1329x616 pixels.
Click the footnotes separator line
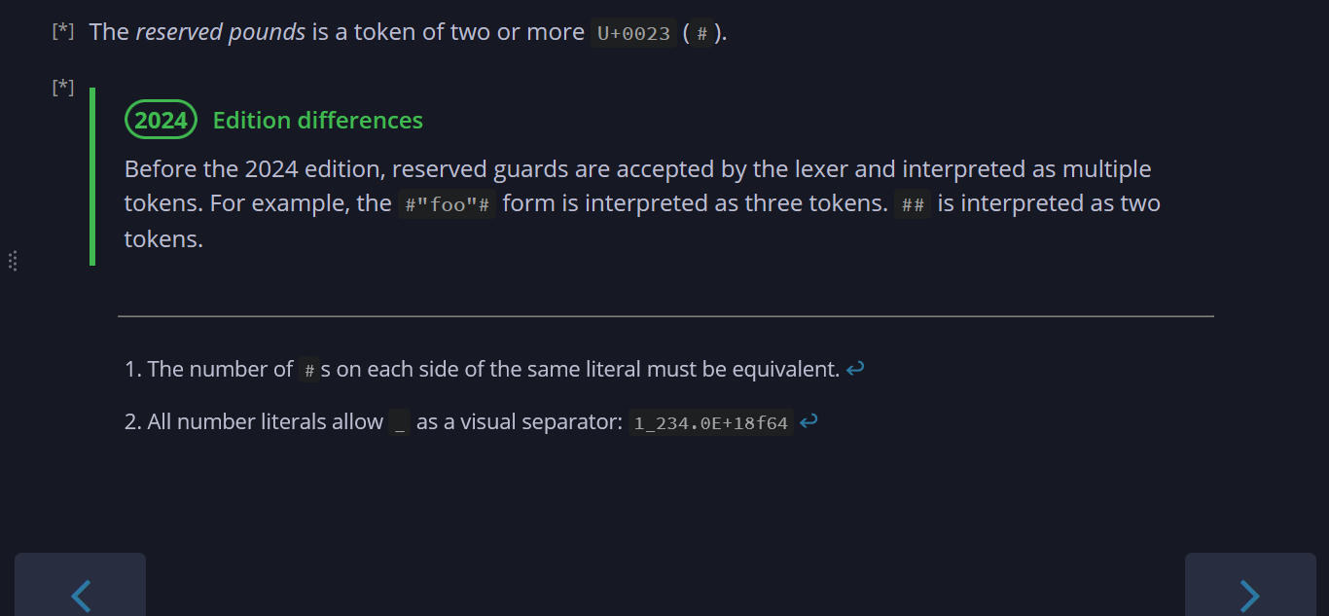click(665, 316)
